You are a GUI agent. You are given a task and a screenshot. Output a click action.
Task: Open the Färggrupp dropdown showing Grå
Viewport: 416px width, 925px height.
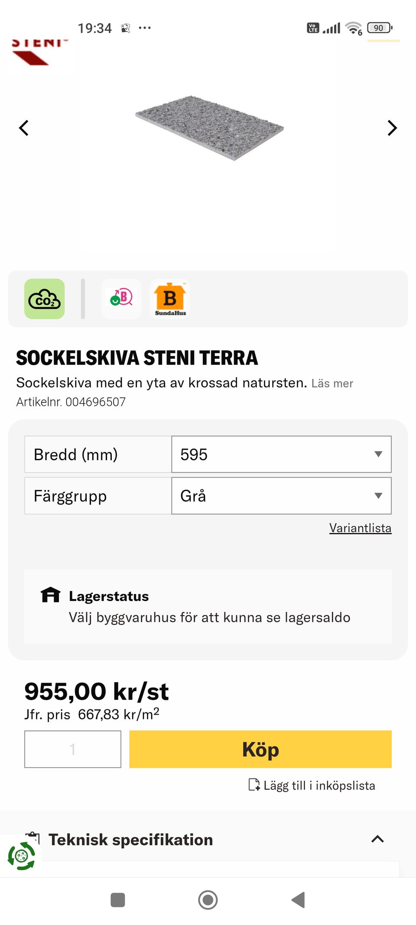click(281, 496)
